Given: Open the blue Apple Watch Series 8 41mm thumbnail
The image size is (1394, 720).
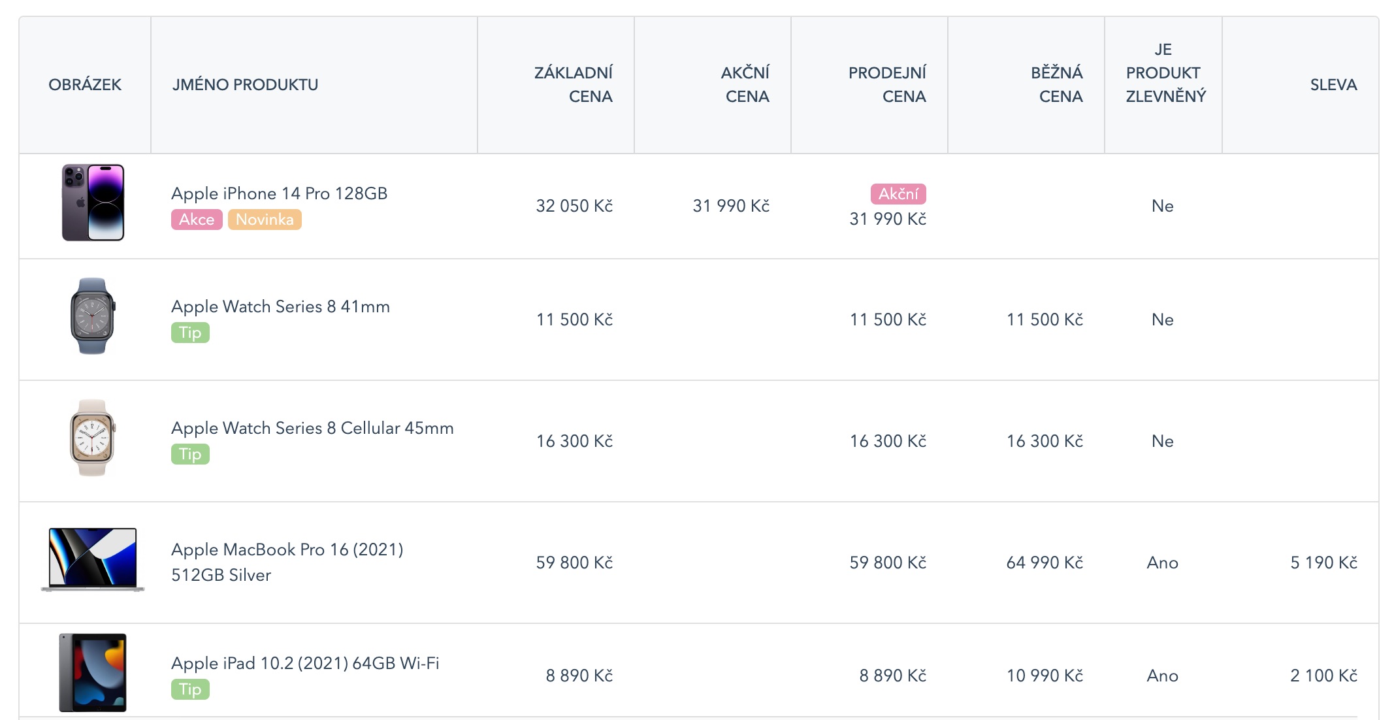Looking at the screenshot, I should click(x=92, y=316).
